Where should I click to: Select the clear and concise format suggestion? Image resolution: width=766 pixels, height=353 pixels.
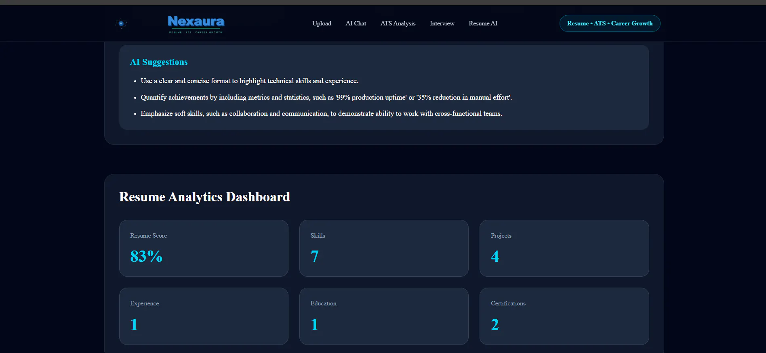pos(249,81)
